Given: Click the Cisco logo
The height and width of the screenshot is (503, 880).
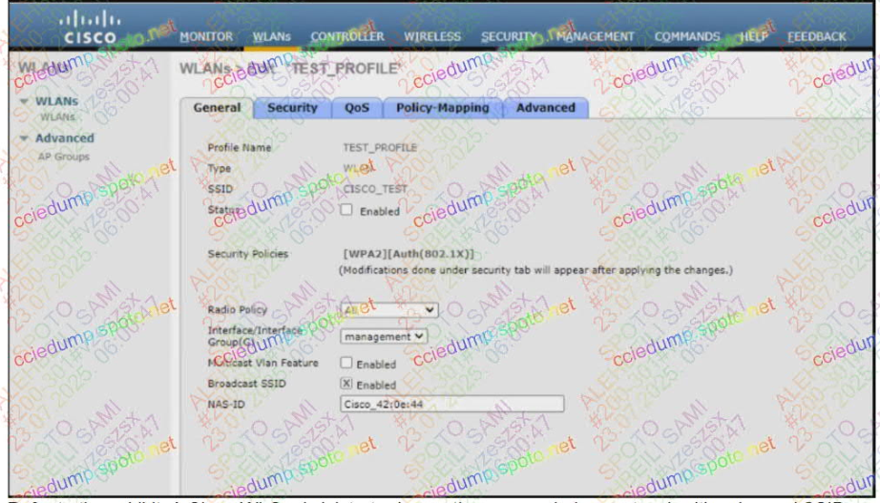Looking at the screenshot, I should point(90,30).
